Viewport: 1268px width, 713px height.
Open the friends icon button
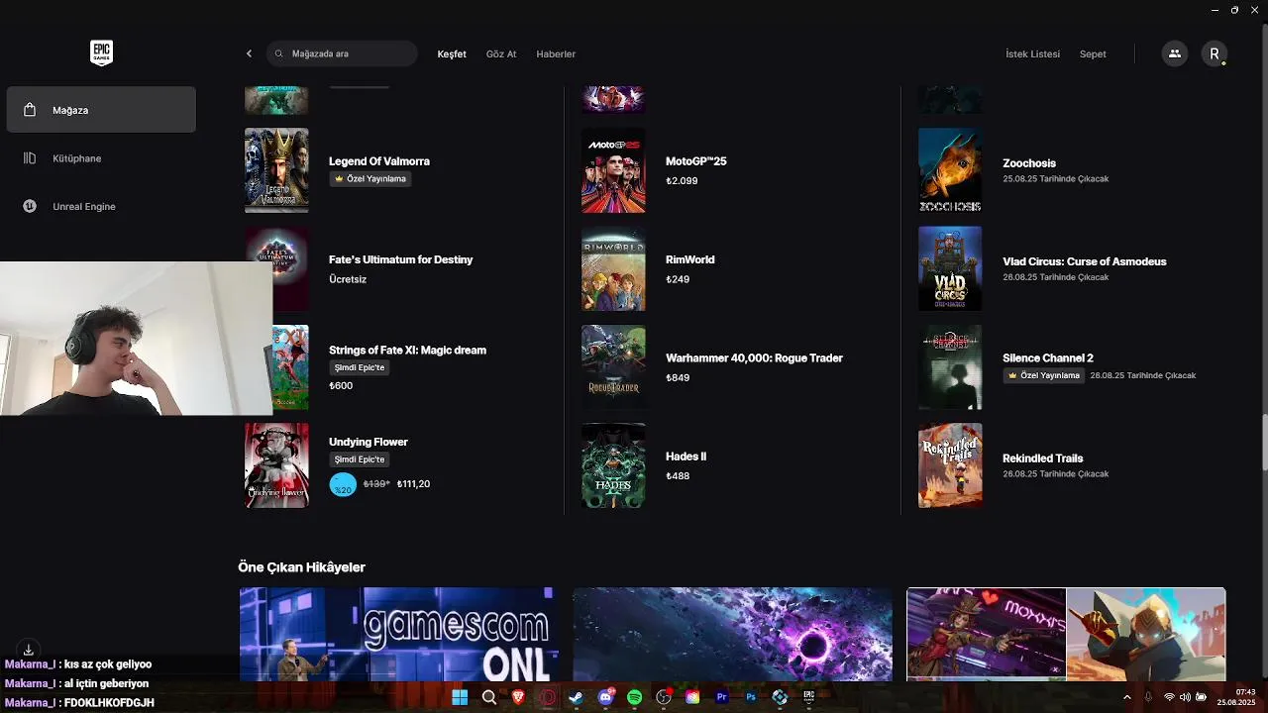point(1175,53)
